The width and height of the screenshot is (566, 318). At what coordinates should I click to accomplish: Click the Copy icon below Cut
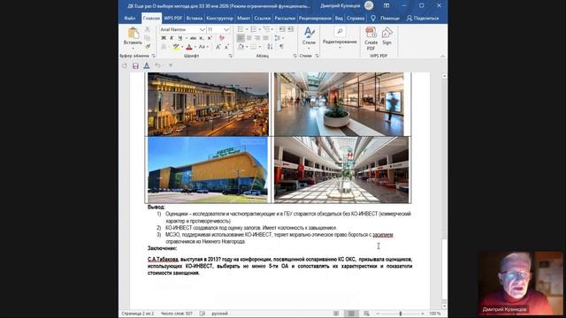point(148,38)
